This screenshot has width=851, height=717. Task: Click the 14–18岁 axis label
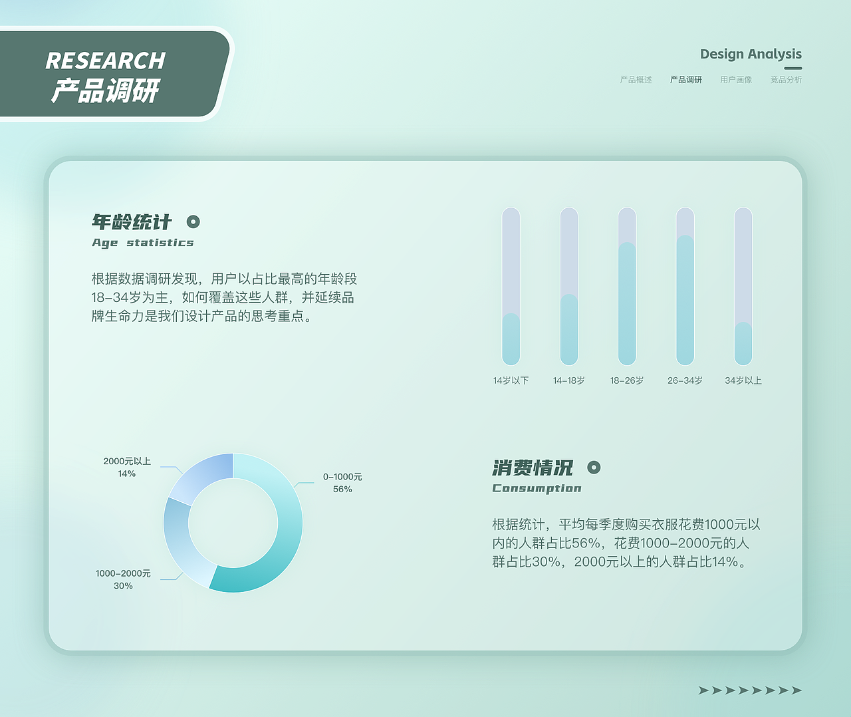click(x=569, y=380)
